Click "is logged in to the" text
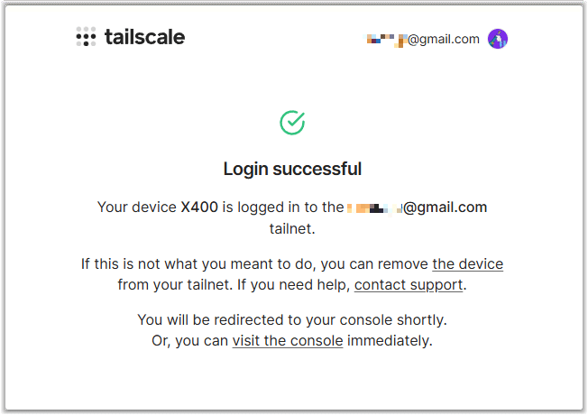Viewport: 588px width, 415px height. click(283, 207)
